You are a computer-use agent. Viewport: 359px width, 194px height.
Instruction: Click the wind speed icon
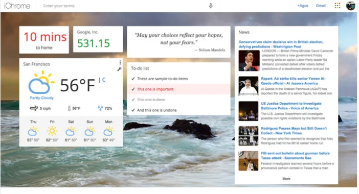point(34,108)
